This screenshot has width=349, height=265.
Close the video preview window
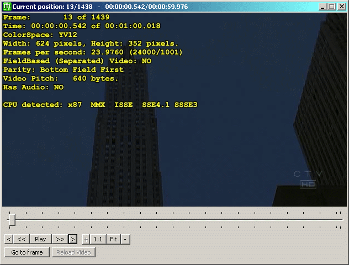click(341, 7)
